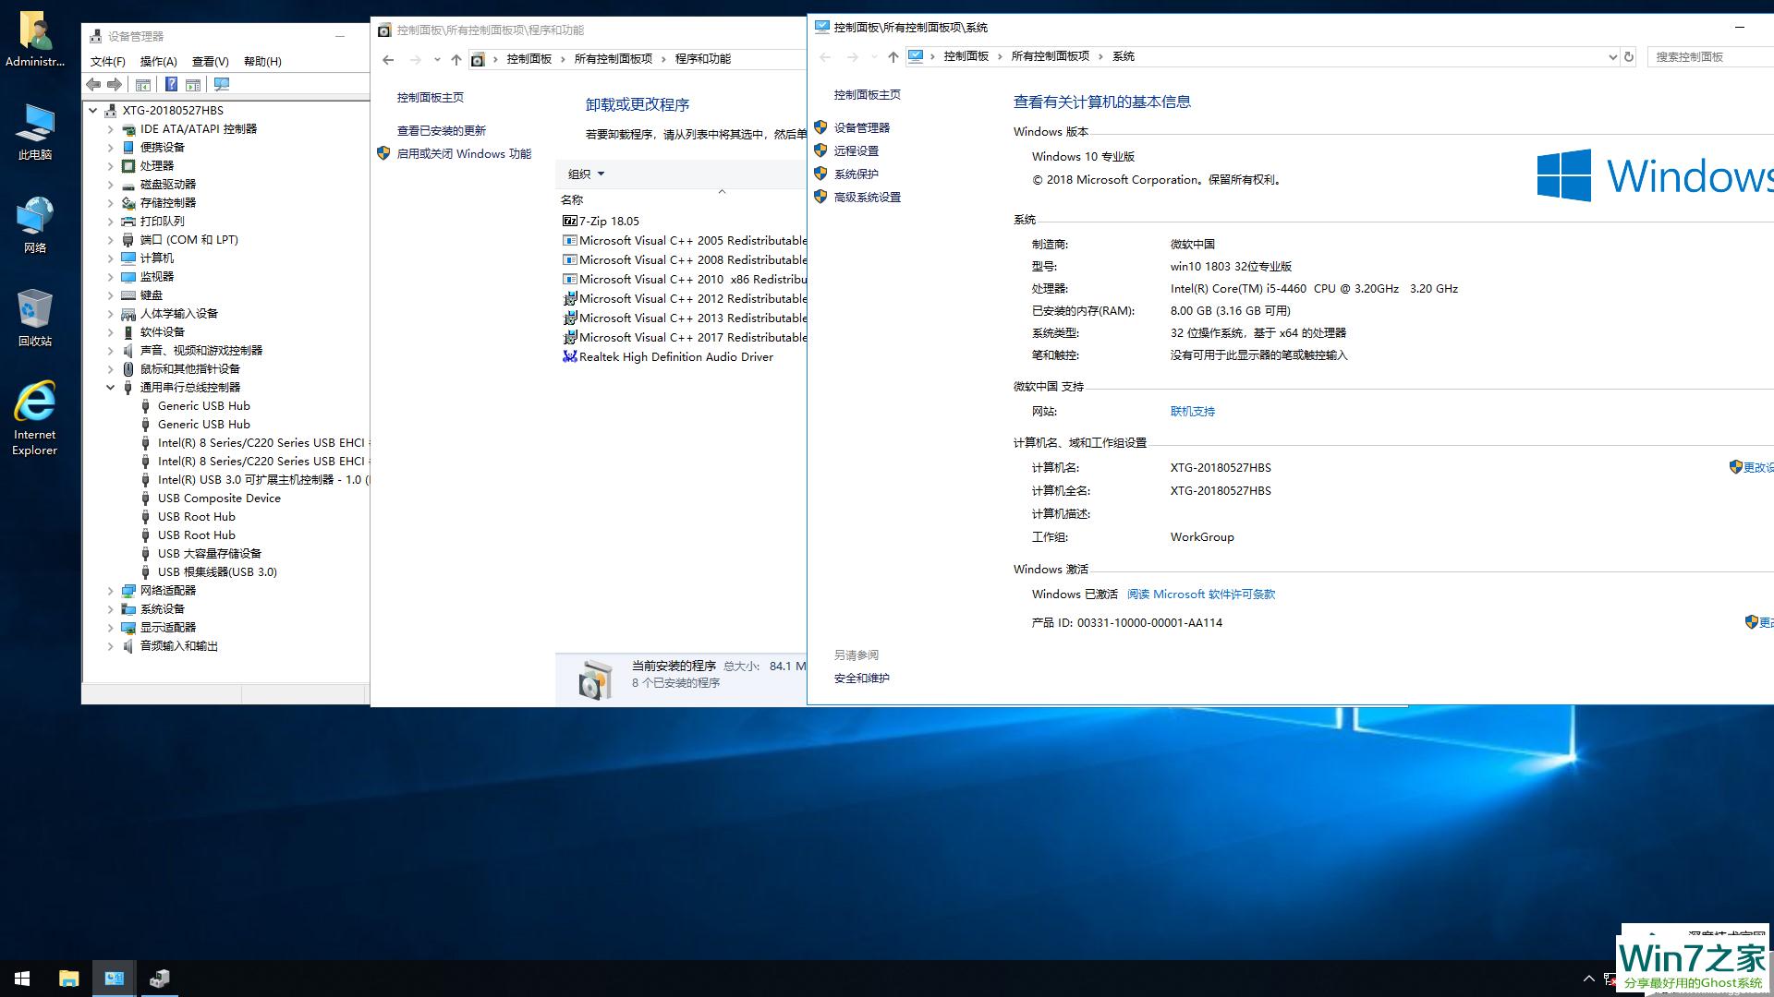Click the show/hide console tree toolbar icon
The image size is (1774, 997).
click(143, 84)
